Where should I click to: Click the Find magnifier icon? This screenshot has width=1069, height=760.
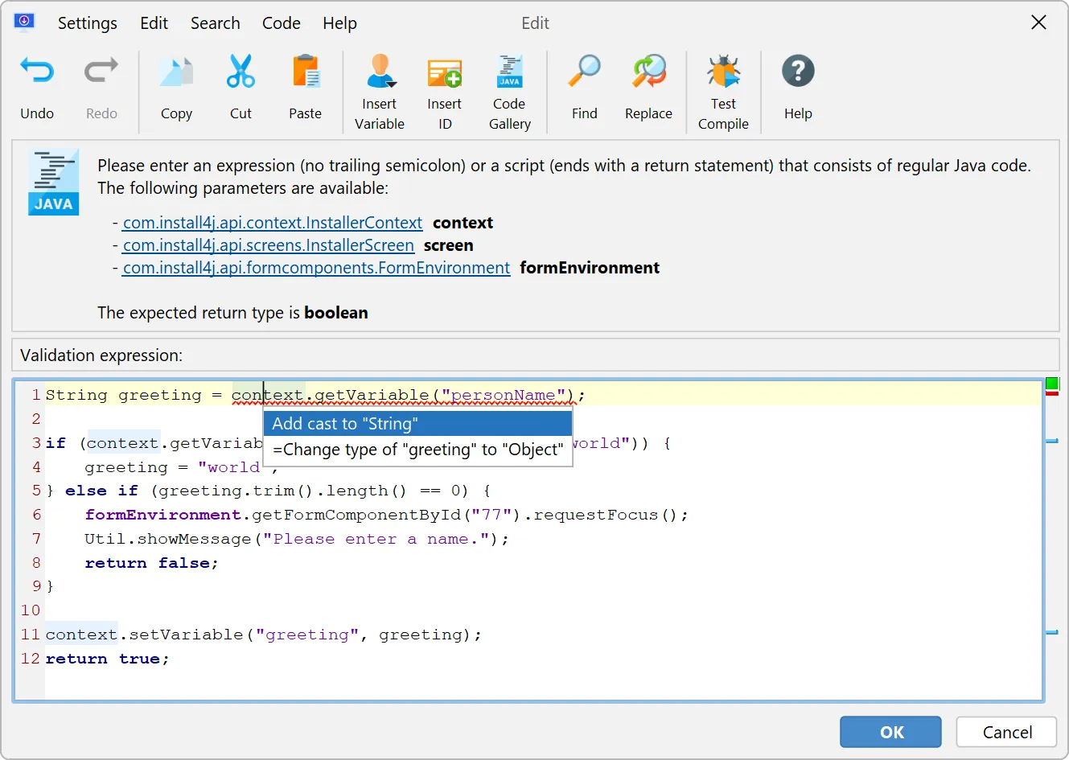coord(585,72)
